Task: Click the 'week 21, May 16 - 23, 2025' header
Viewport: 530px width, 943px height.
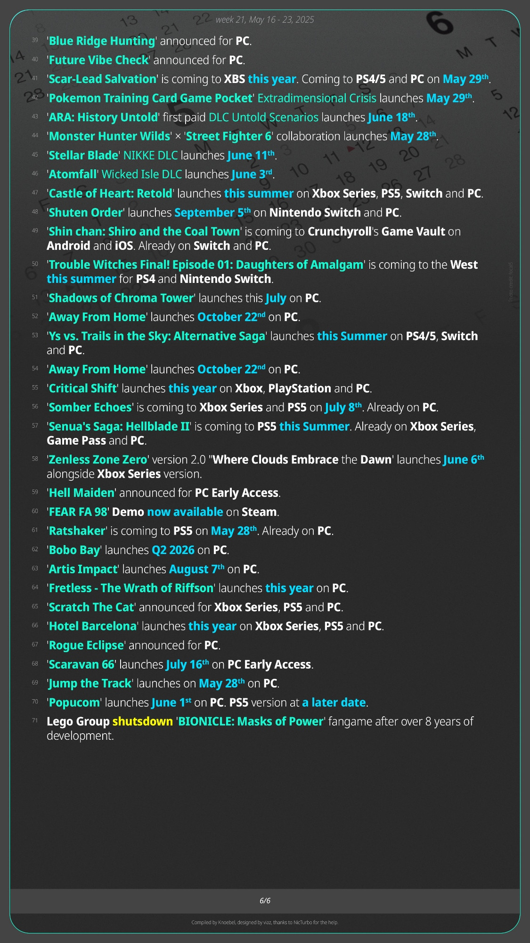Action: pyautogui.click(x=265, y=20)
